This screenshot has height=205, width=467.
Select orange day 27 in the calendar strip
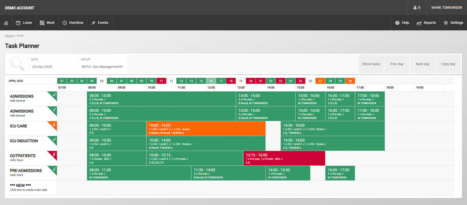(320, 81)
